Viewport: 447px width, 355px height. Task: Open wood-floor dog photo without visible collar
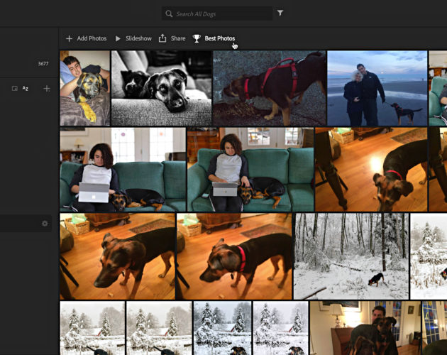(118, 256)
